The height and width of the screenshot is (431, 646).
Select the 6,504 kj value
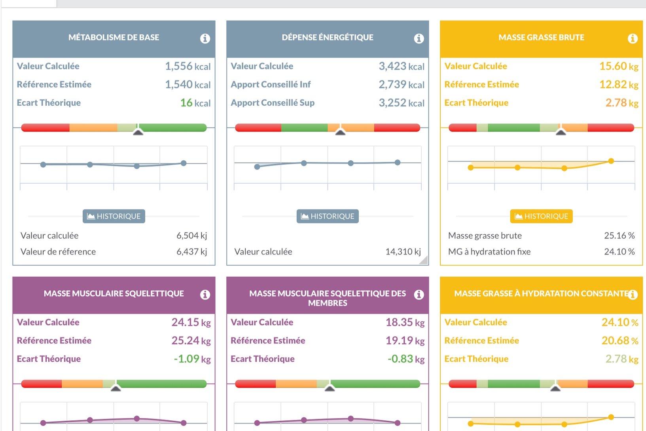(192, 235)
